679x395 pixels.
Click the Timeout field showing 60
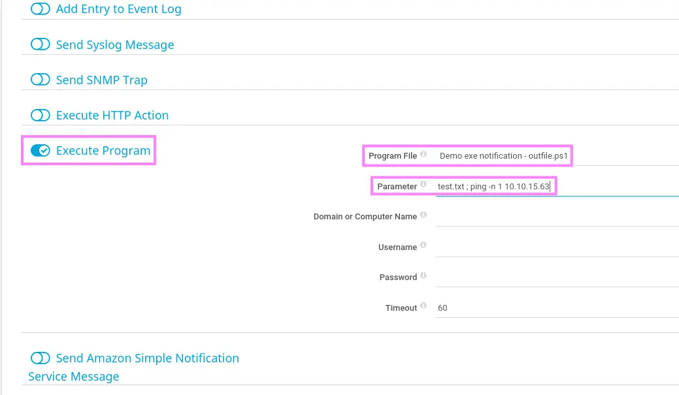click(x=555, y=308)
